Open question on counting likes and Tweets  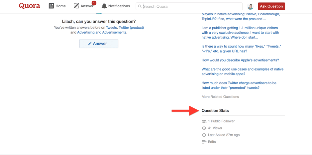(x=241, y=49)
